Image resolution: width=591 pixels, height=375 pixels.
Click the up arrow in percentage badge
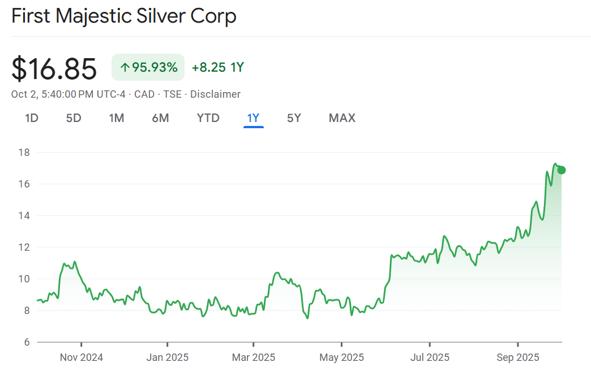point(125,68)
